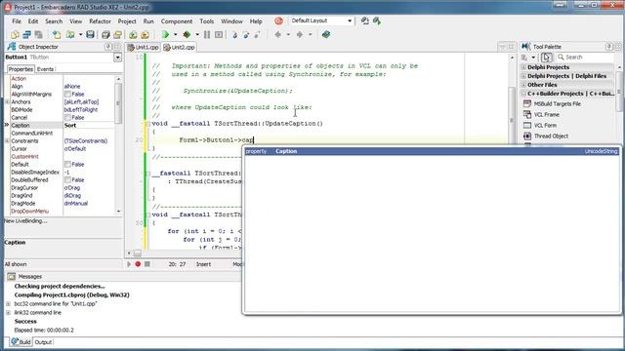Click the macro stop square button
This screenshot has width=625, height=351.
(147, 264)
